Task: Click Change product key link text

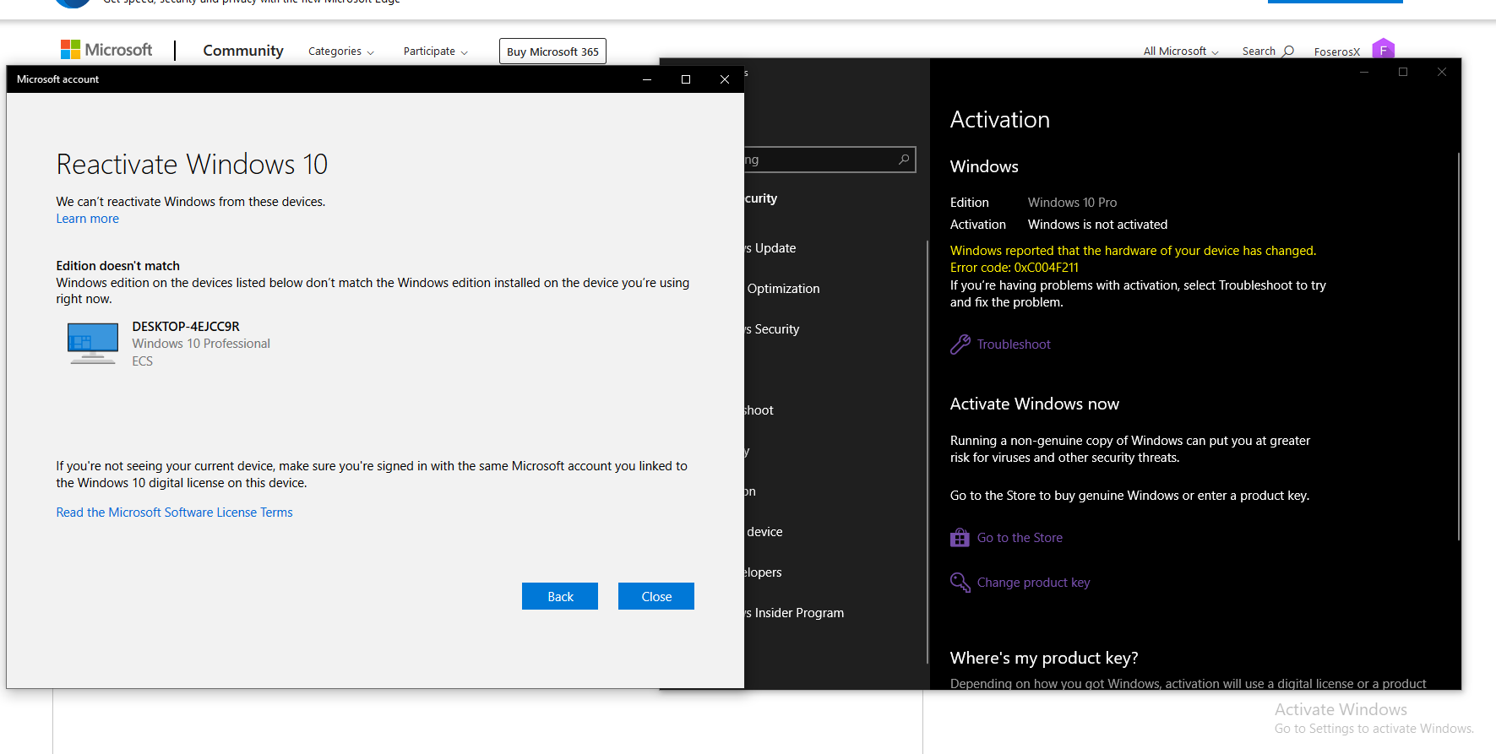Action: [x=1033, y=583]
